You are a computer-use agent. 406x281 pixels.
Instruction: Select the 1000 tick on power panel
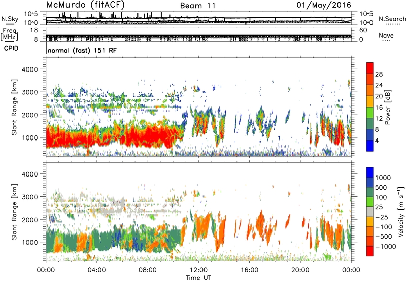pos(29,137)
